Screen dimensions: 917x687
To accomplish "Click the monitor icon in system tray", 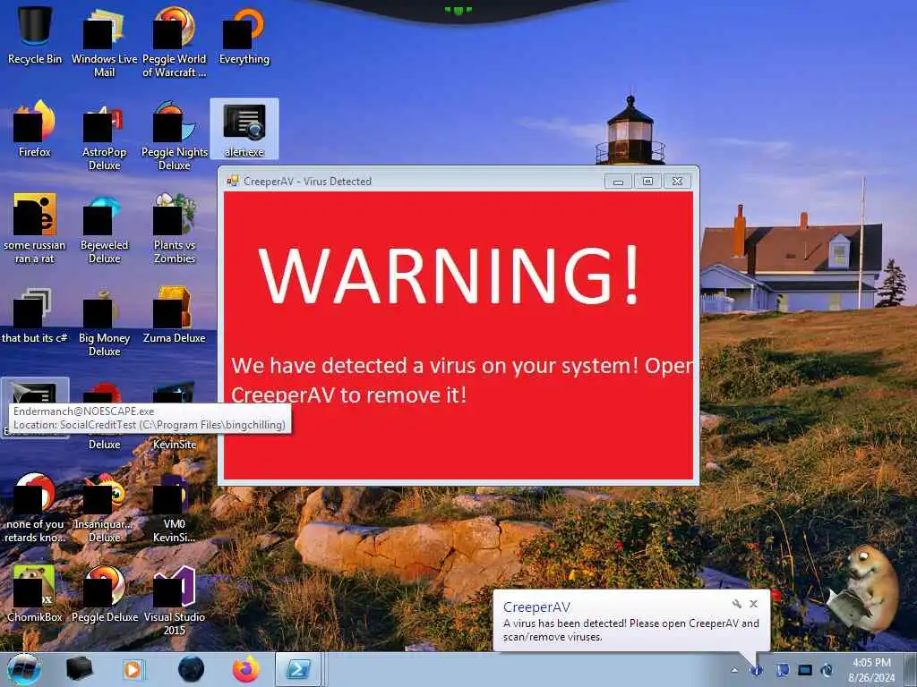I will [x=805, y=670].
